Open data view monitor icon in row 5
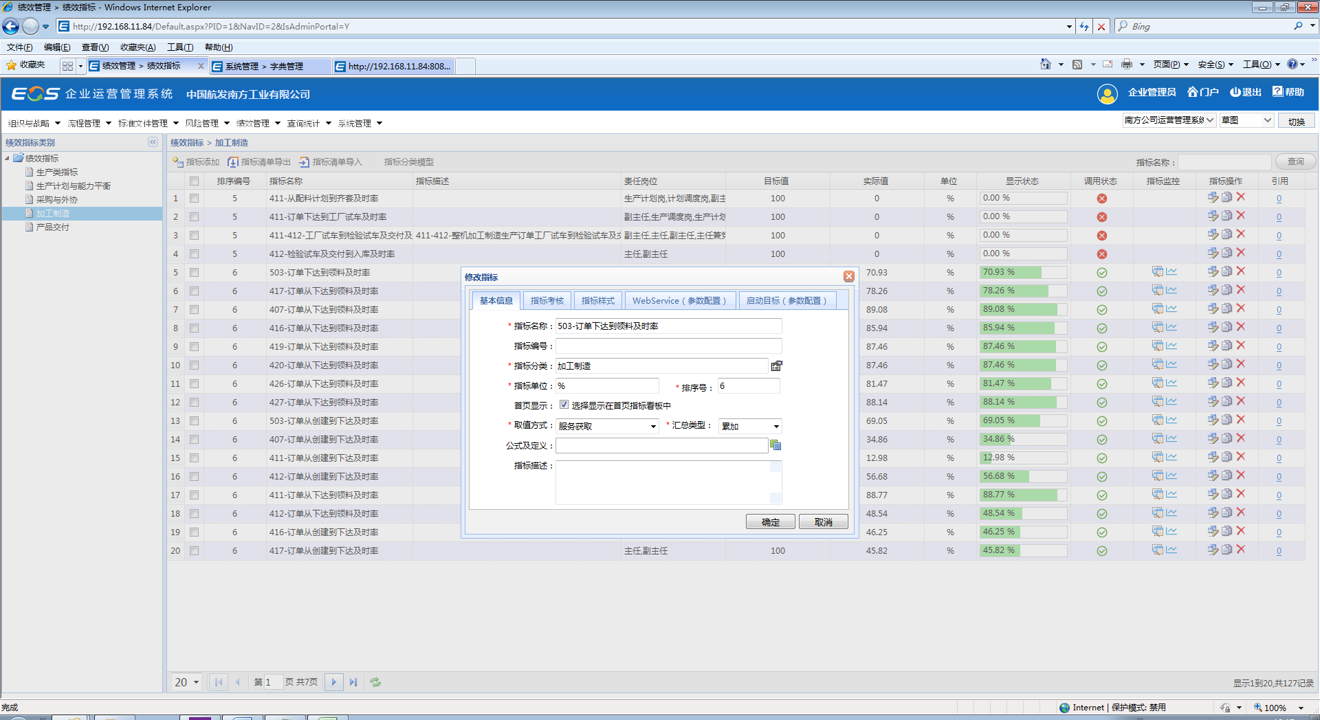 click(1158, 272)
